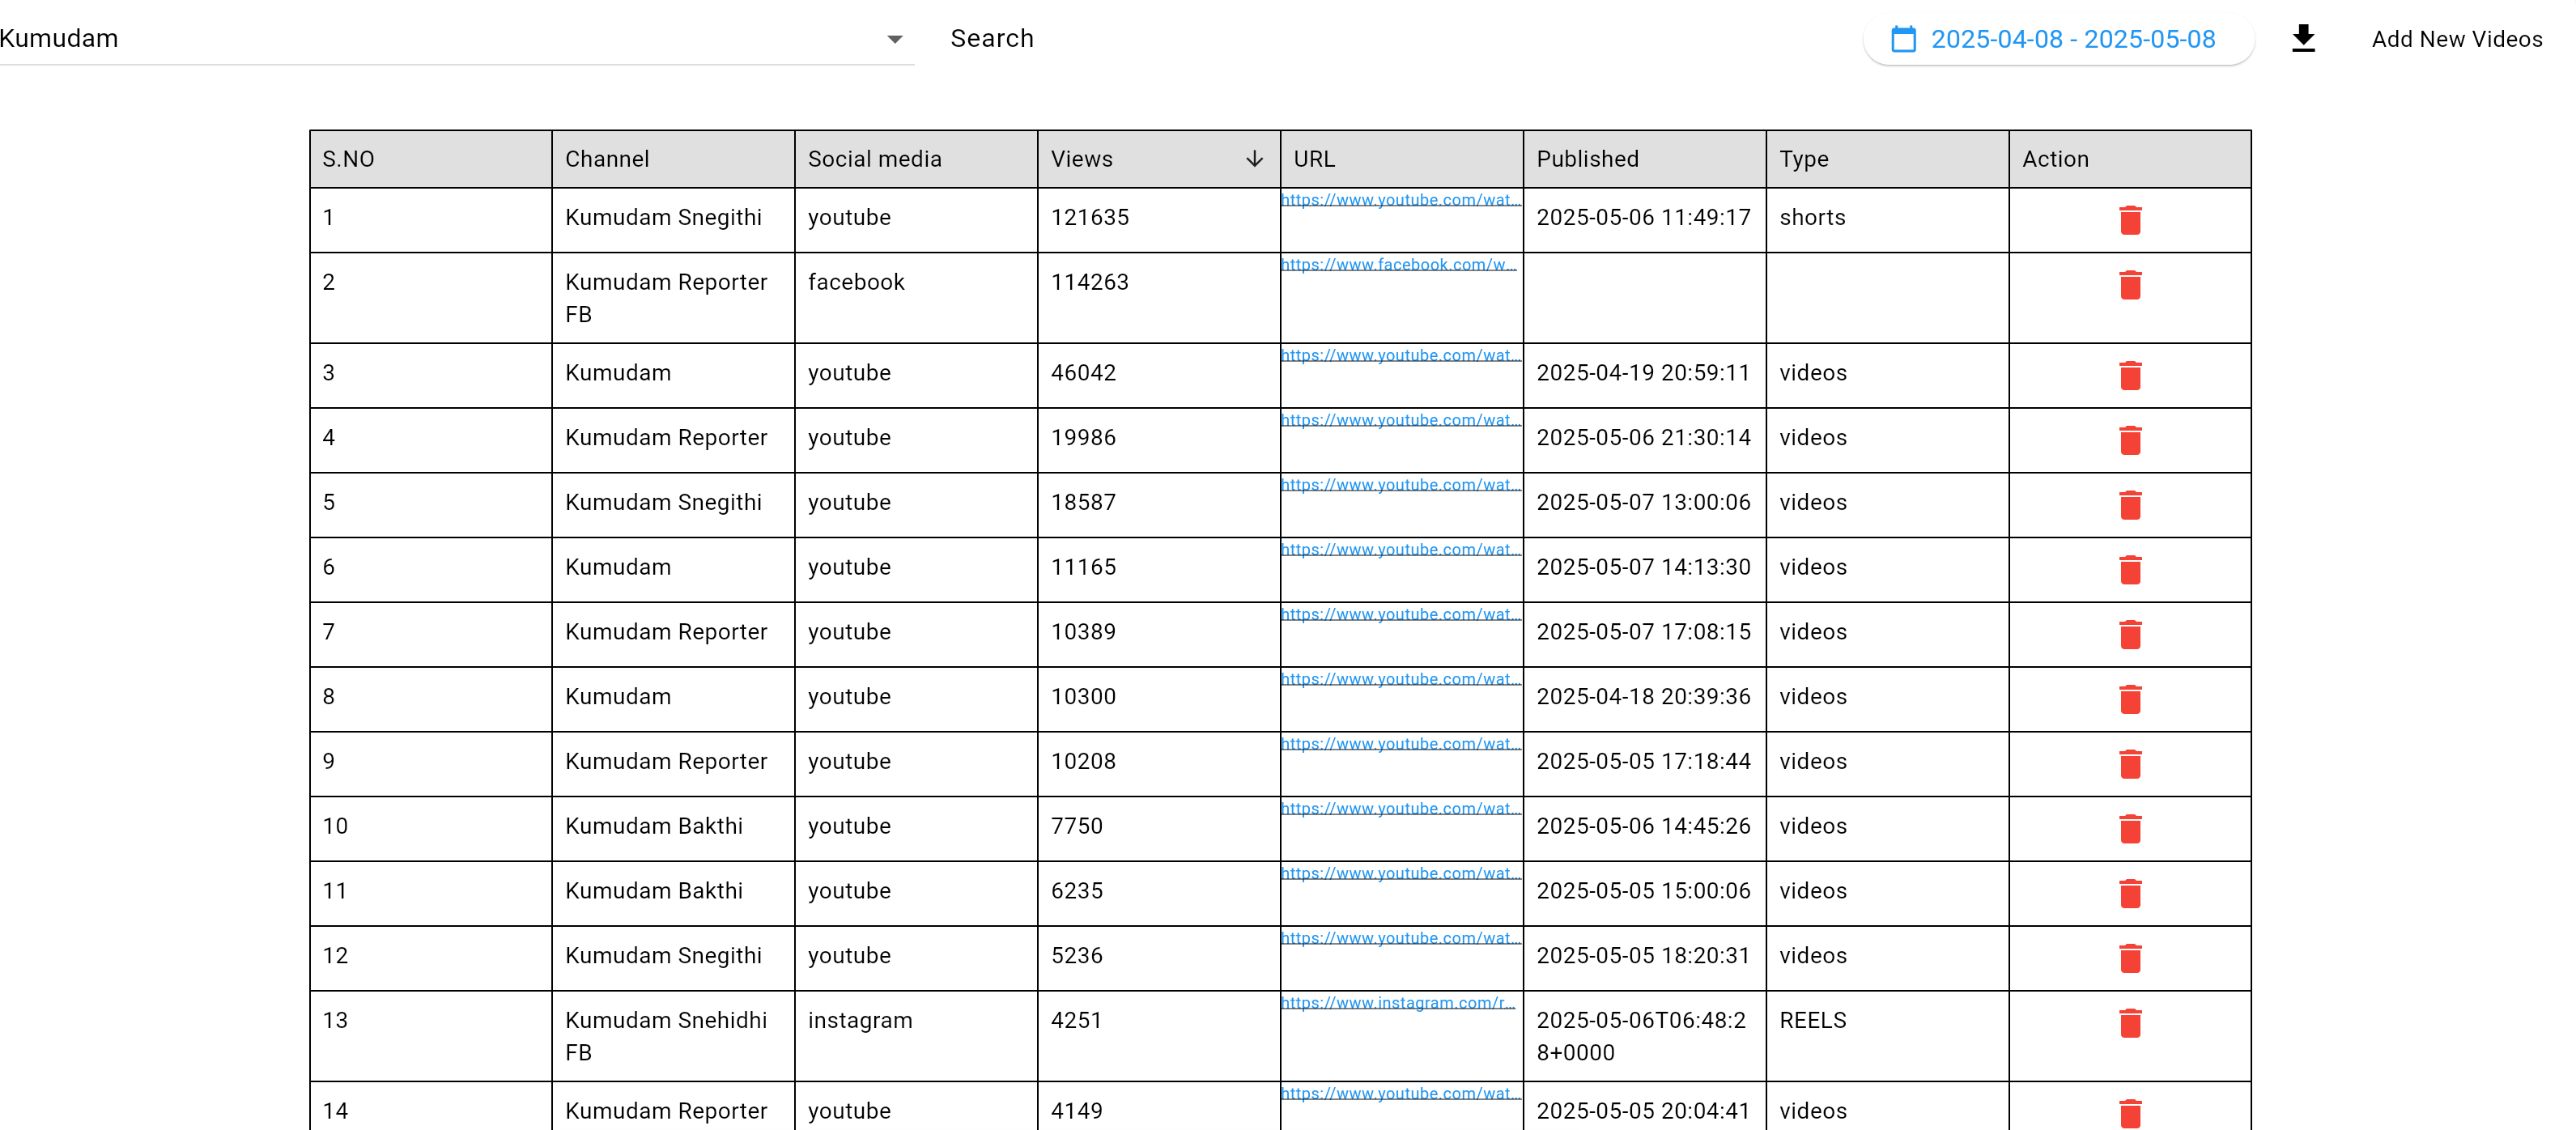The width and height of the screenshot is (2576, 1130).
Task: Open Facebook URL in row 2
Action: 1398,264
